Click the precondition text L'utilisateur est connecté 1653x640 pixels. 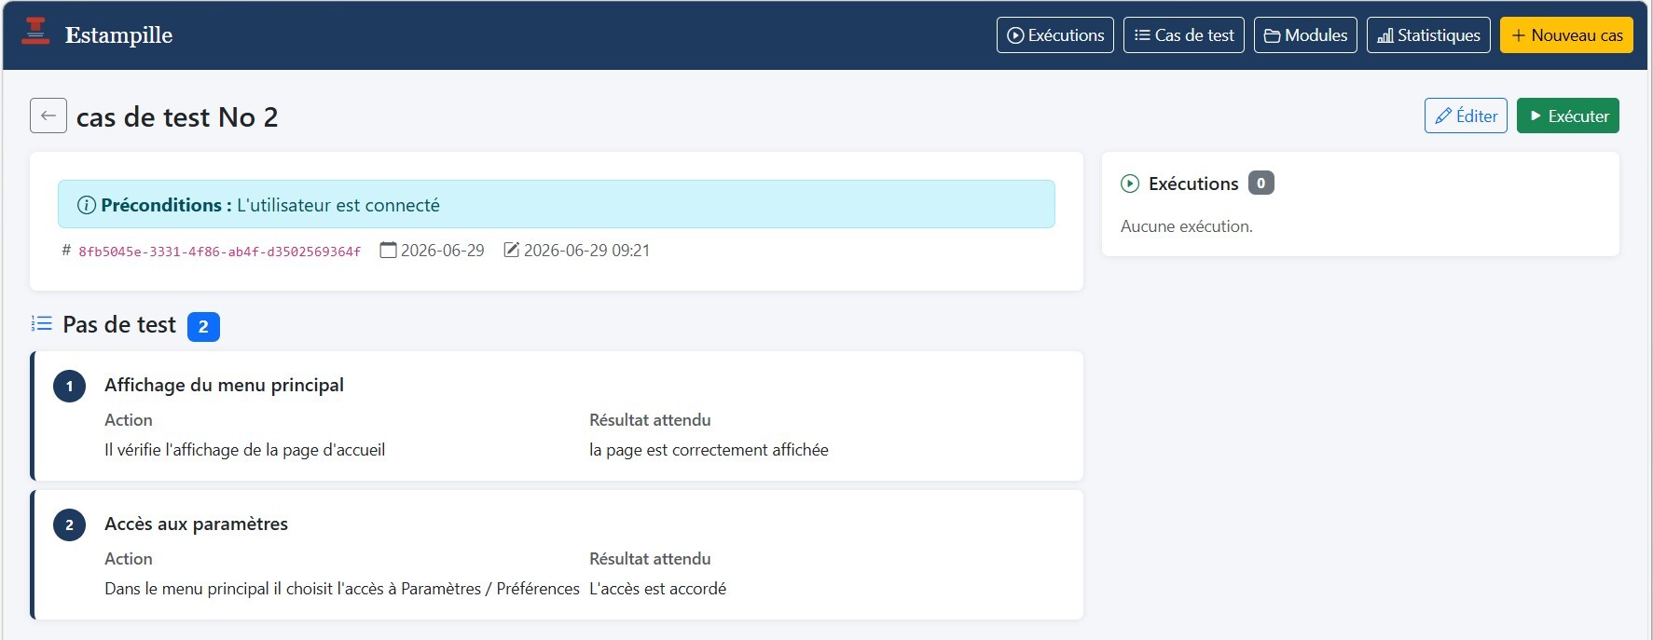338,205
